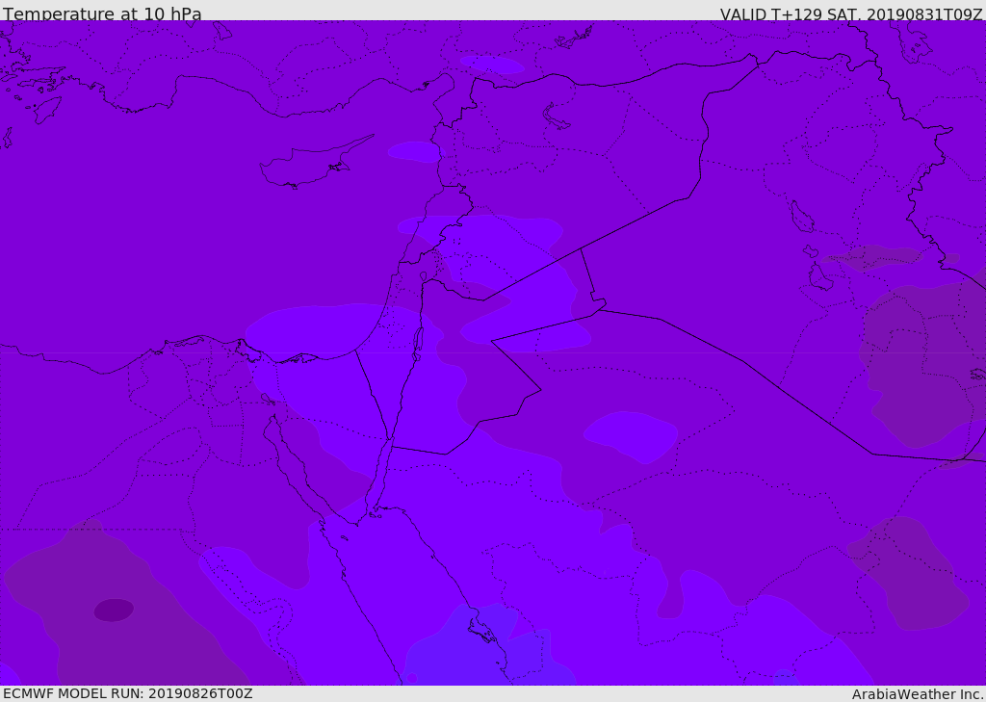Click the 'Temperature at 10 hPa' title text

pos(102,13)
